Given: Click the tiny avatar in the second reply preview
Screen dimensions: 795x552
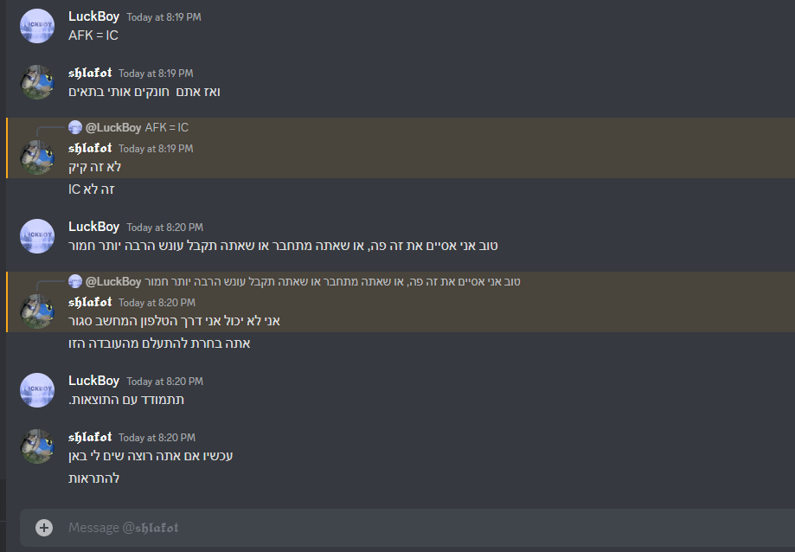Looking at the screenshot, I should click(x=75, y=281).
